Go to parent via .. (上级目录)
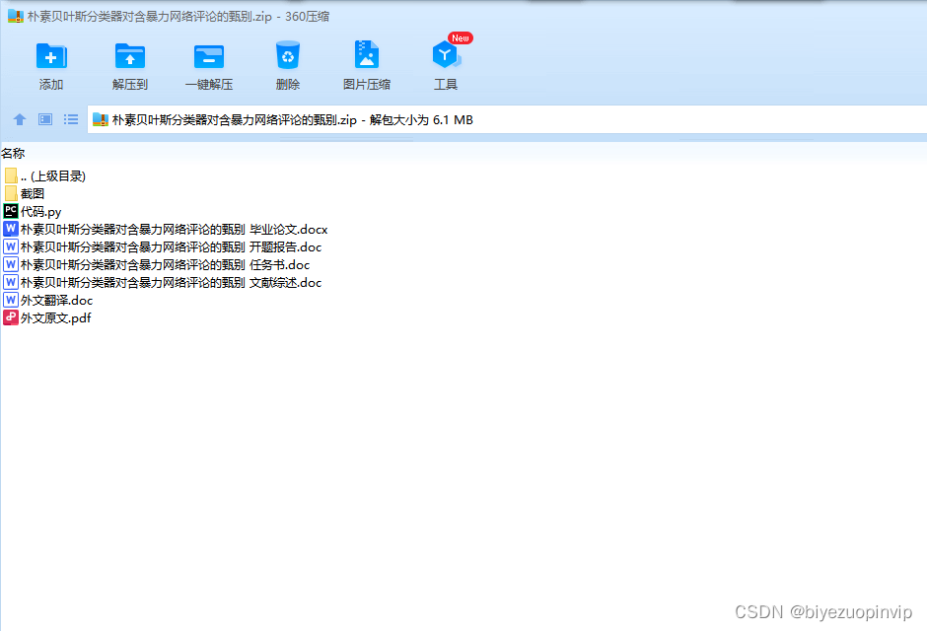This screenshot has width=927, height=631. 49,175
